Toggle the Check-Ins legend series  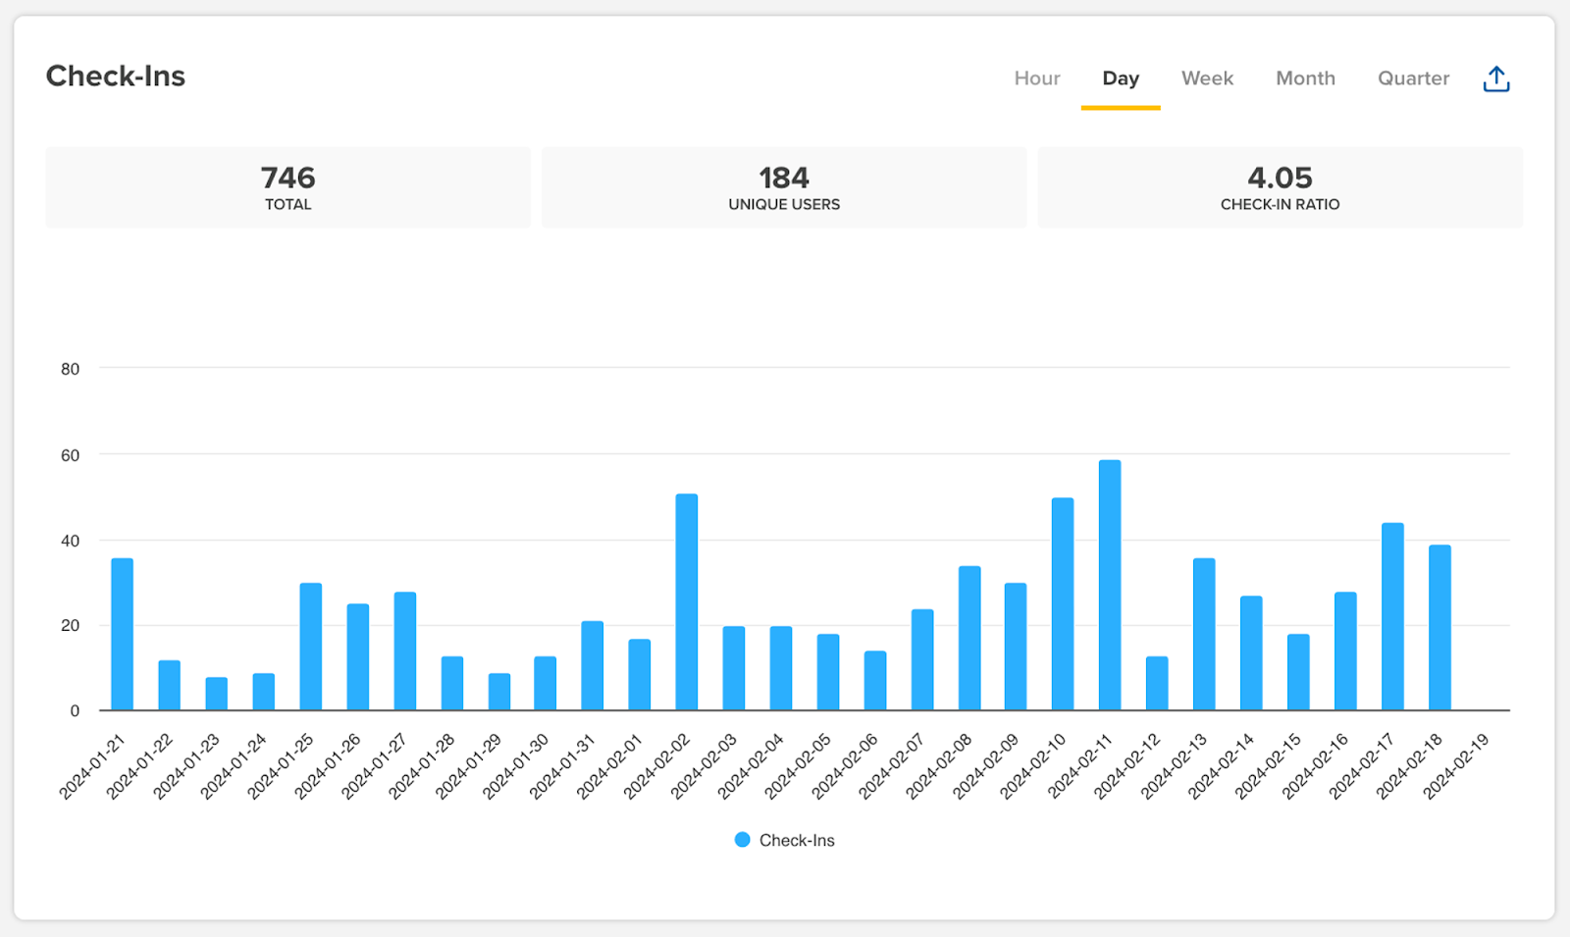(796, 840)
